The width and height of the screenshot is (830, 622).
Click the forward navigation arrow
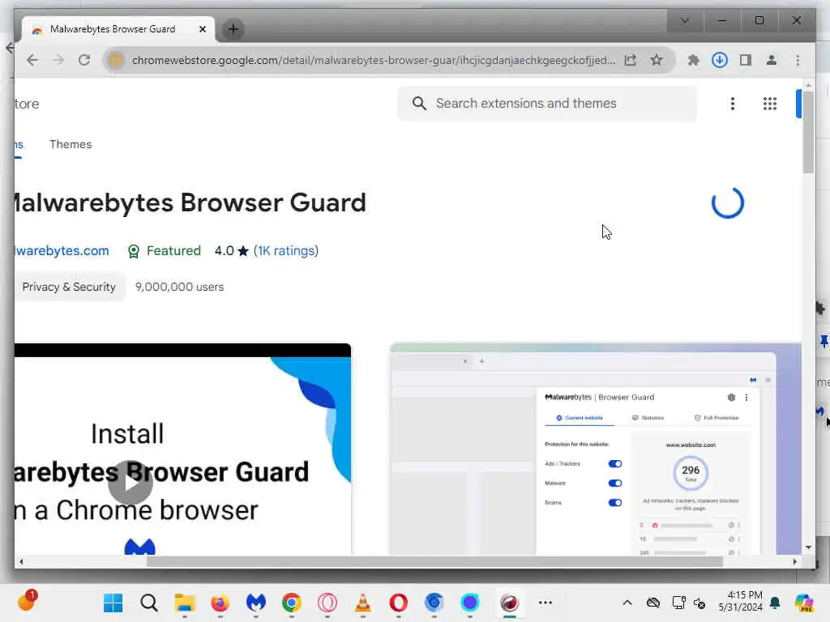58,60
